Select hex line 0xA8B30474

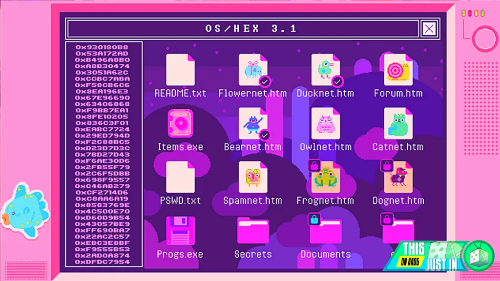coord(102,66)
